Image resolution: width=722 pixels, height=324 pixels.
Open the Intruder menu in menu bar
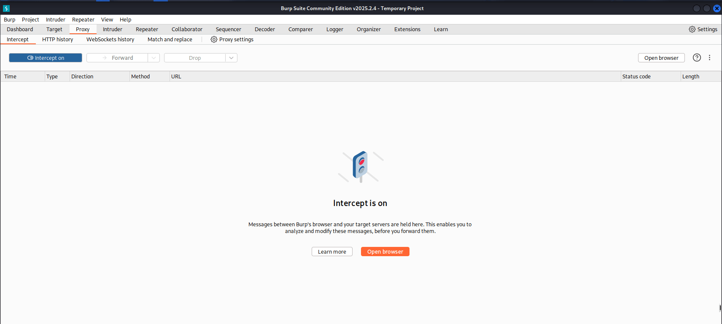click(56, 20)
